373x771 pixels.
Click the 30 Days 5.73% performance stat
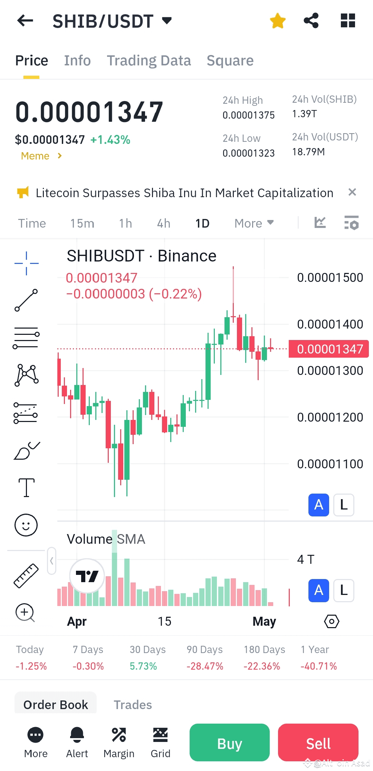(x=147, y=658)
